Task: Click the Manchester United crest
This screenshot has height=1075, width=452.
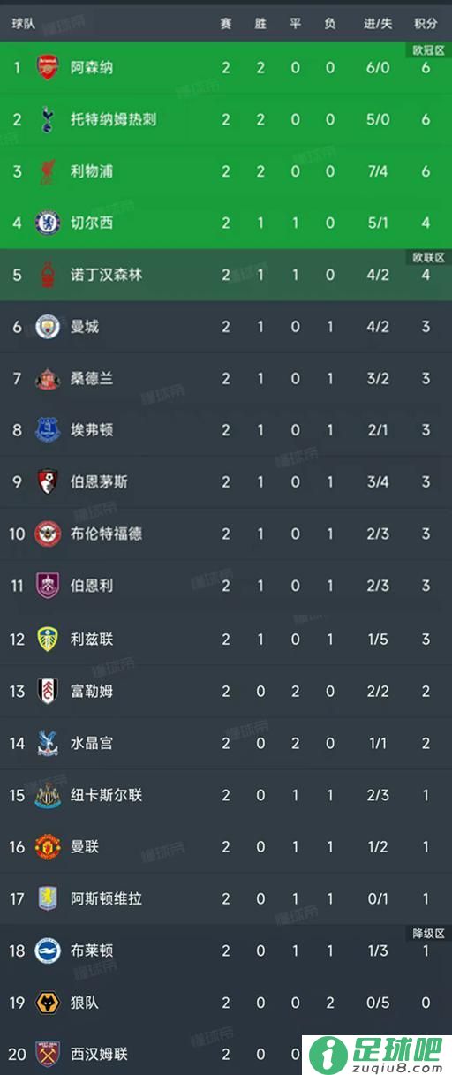Action: pyautogui.click(x=48, y=846)
